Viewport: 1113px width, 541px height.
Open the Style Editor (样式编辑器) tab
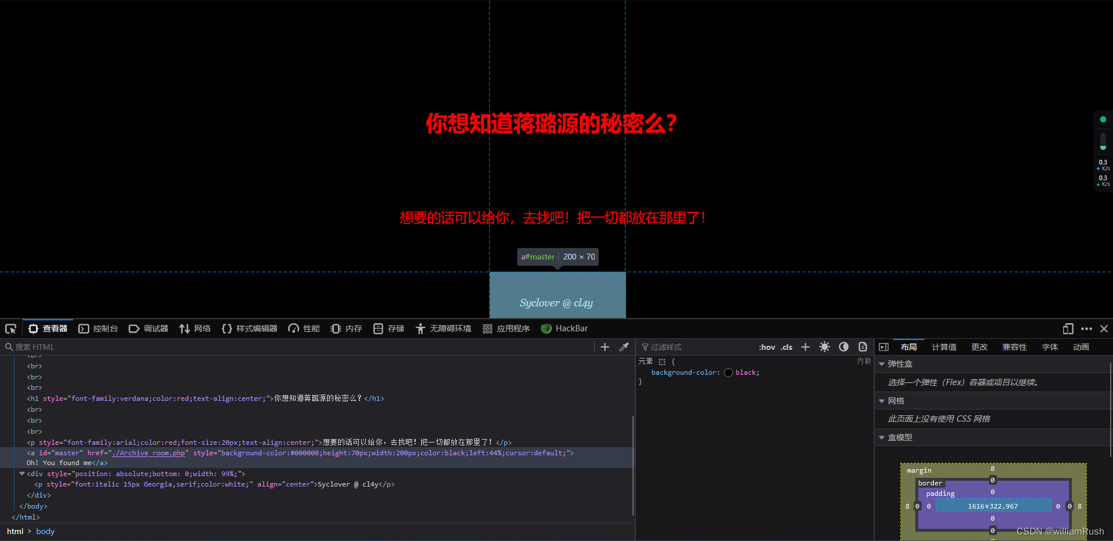[x=249, y=329]
